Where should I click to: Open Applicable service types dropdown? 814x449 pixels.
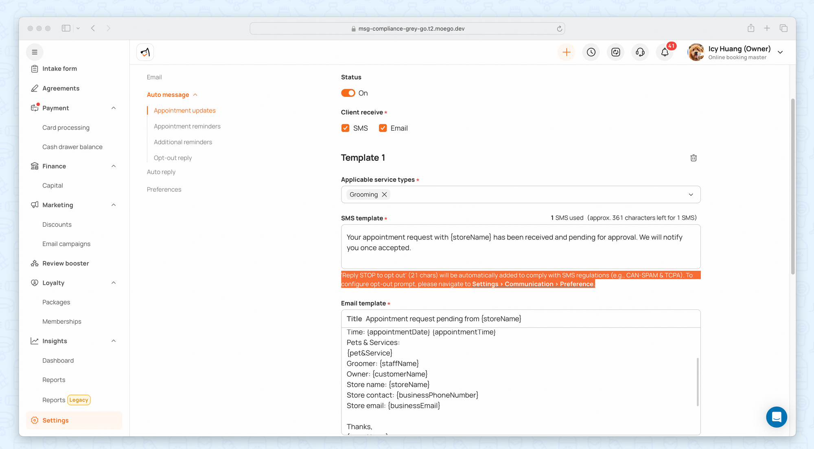click(690, 195)
